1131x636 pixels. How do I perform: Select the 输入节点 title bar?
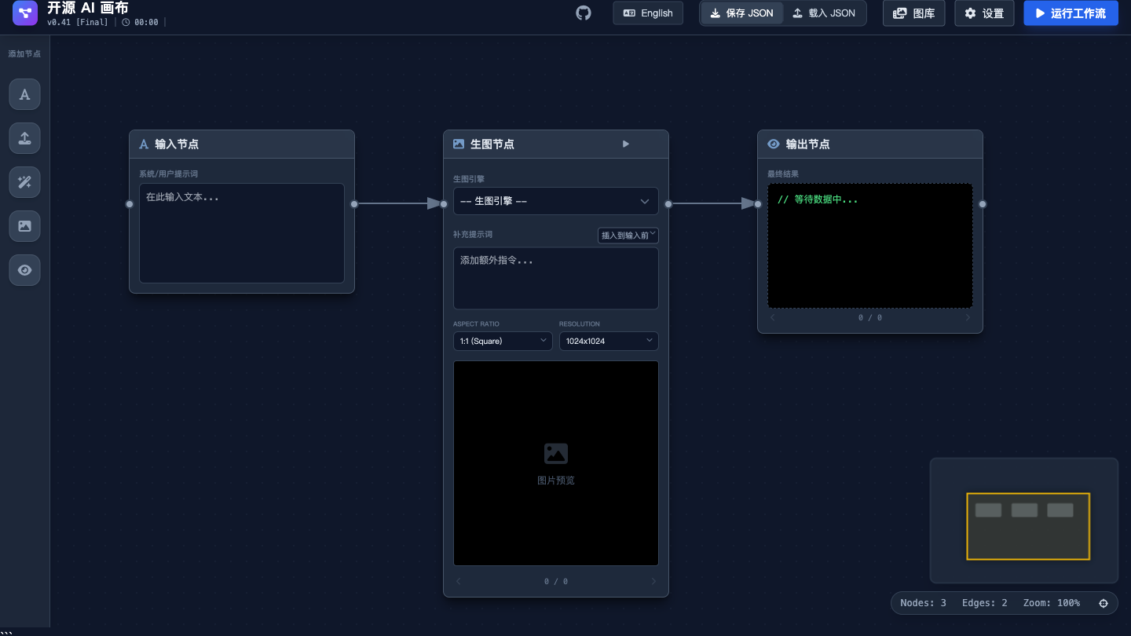click(242, 144)
